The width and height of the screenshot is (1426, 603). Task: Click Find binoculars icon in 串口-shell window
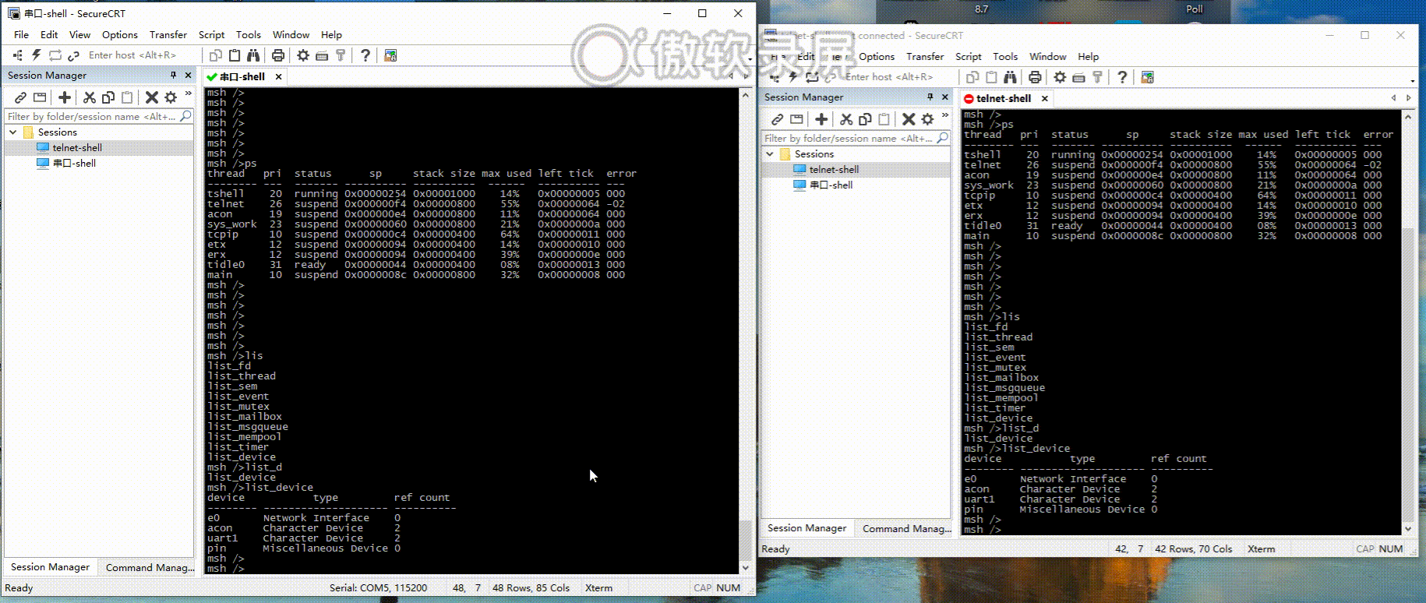pos(253,55)
